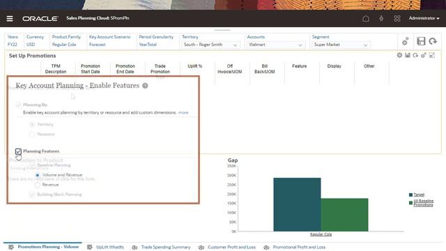Toggle the Building Block Planning checkbox

coord(32,195)
